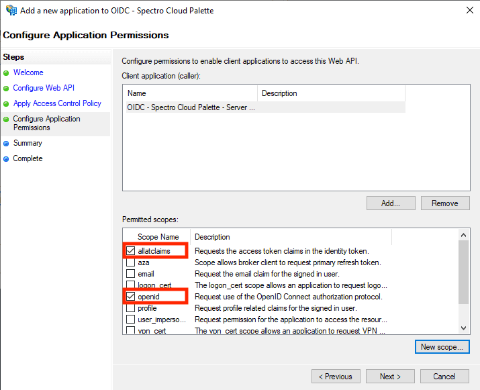The height and width of the screenshot is (390, 480).
Task: Click the Remove button
Action: pos(445,203)
